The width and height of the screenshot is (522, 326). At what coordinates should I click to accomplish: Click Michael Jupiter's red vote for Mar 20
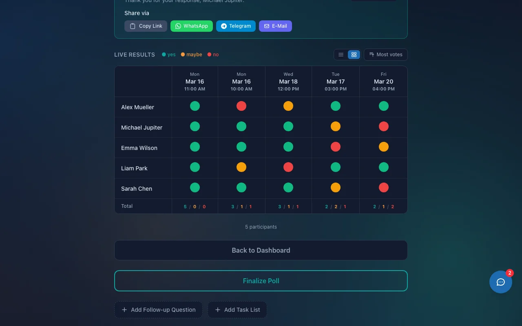[384, 126]
